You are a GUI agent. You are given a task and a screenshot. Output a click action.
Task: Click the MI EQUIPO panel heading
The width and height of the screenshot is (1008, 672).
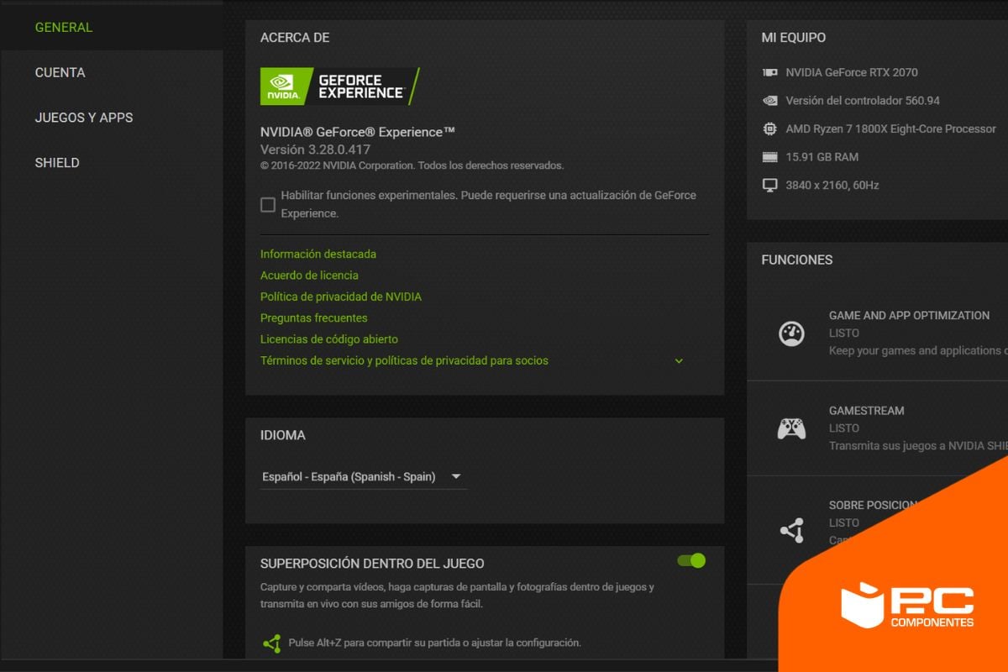794,38
